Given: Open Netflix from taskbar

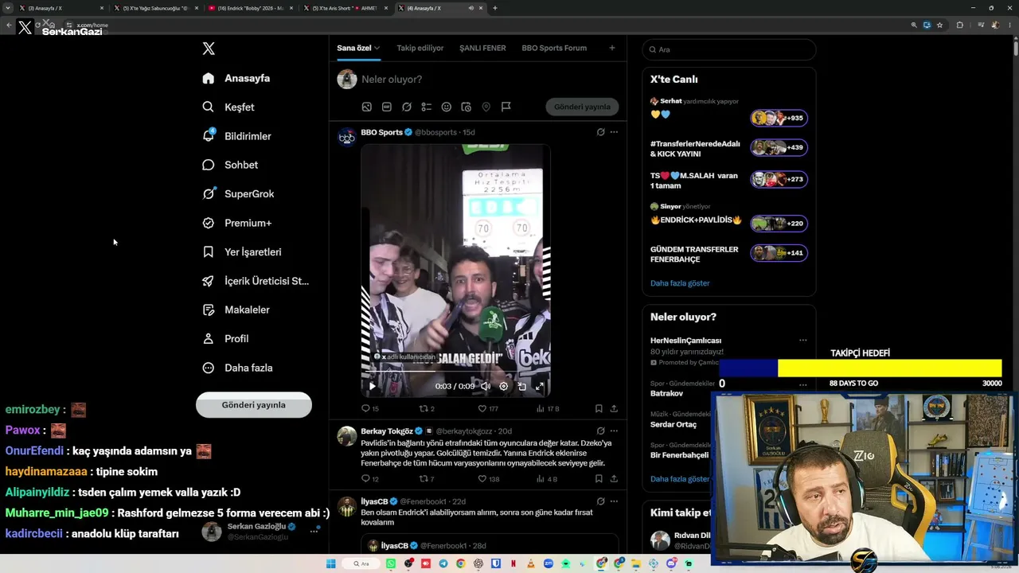Looking at the screenshot, I should [513, 563].
